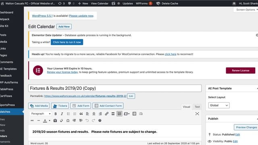
Task: Align text left
Action: point(87,114)
